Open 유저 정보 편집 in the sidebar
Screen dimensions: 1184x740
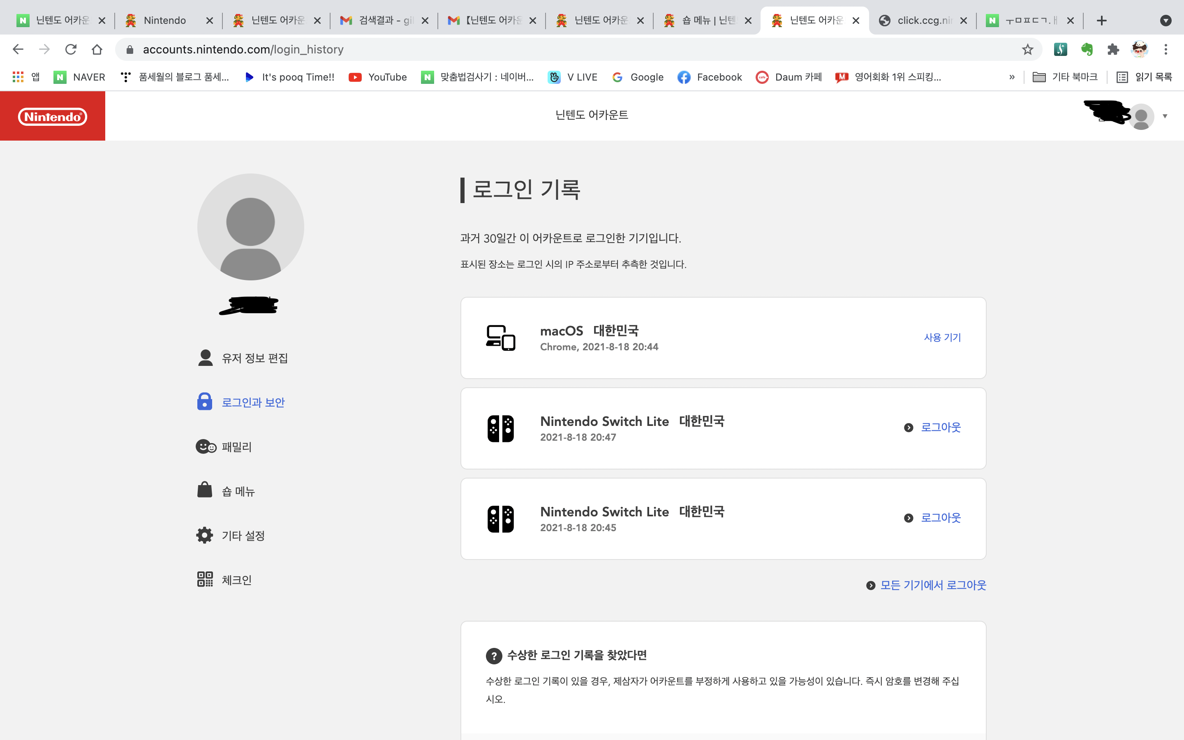point(254,358)
